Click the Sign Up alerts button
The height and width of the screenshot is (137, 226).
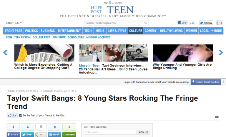pos(143,132)
